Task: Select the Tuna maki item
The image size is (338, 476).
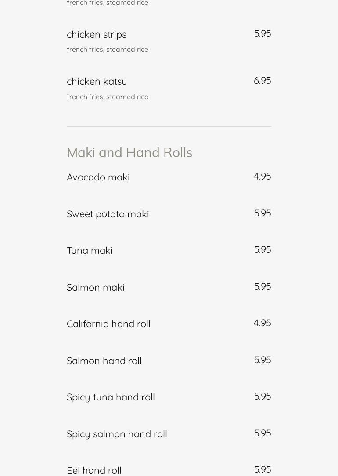Action: click(90, 250)
